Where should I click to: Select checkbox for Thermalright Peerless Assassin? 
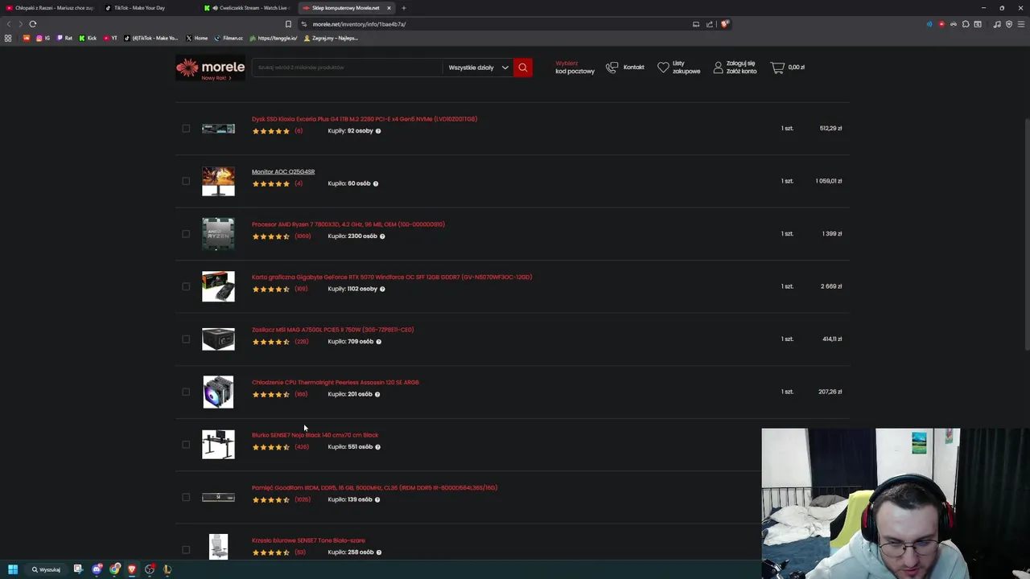(186, 392)
